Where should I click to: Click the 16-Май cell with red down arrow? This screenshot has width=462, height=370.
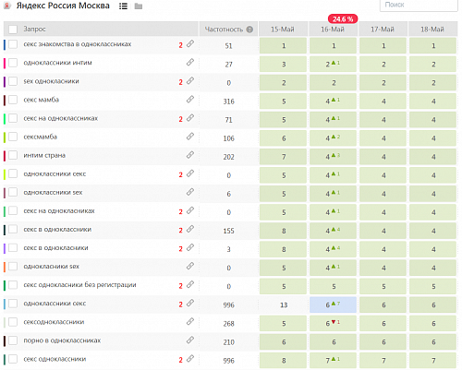coord(333,323)
